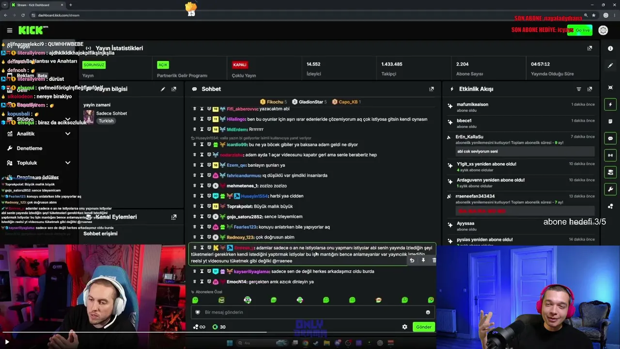Screen dimensions: 620x349
Task: Delete EmocN14's message with the trash icon
Action: click(x=195, y=282)
